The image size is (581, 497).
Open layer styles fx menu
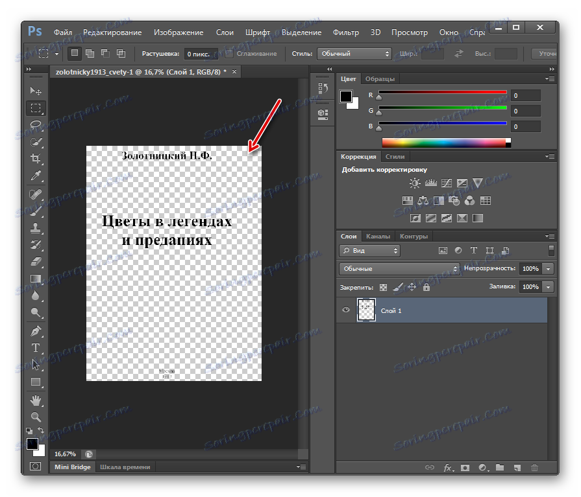pos(448,468)
